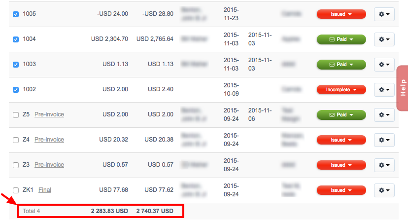Image resolution: width=408 pixels, height=220 pixels.
Task: Select the ZK1 row checkbox
Action: [x=16, y=190]
